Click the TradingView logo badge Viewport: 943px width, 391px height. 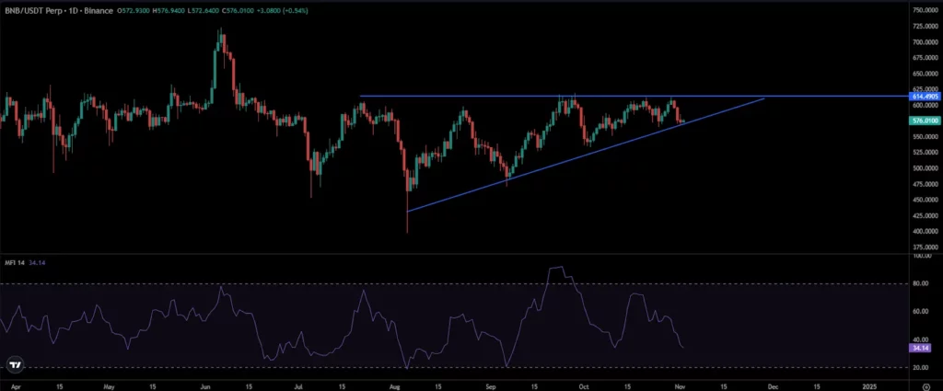pyautogui.click(x=15, y=364)
